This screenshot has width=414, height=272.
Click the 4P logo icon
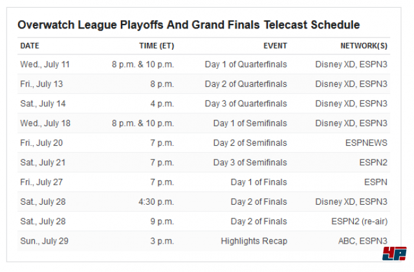click(395, 253)
